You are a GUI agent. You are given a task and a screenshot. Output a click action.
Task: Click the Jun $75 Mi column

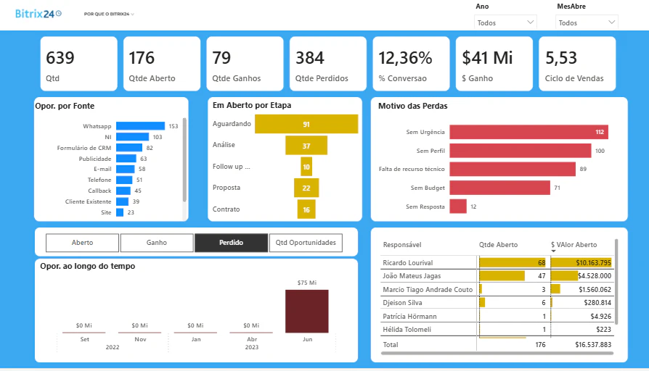[306, 311]
